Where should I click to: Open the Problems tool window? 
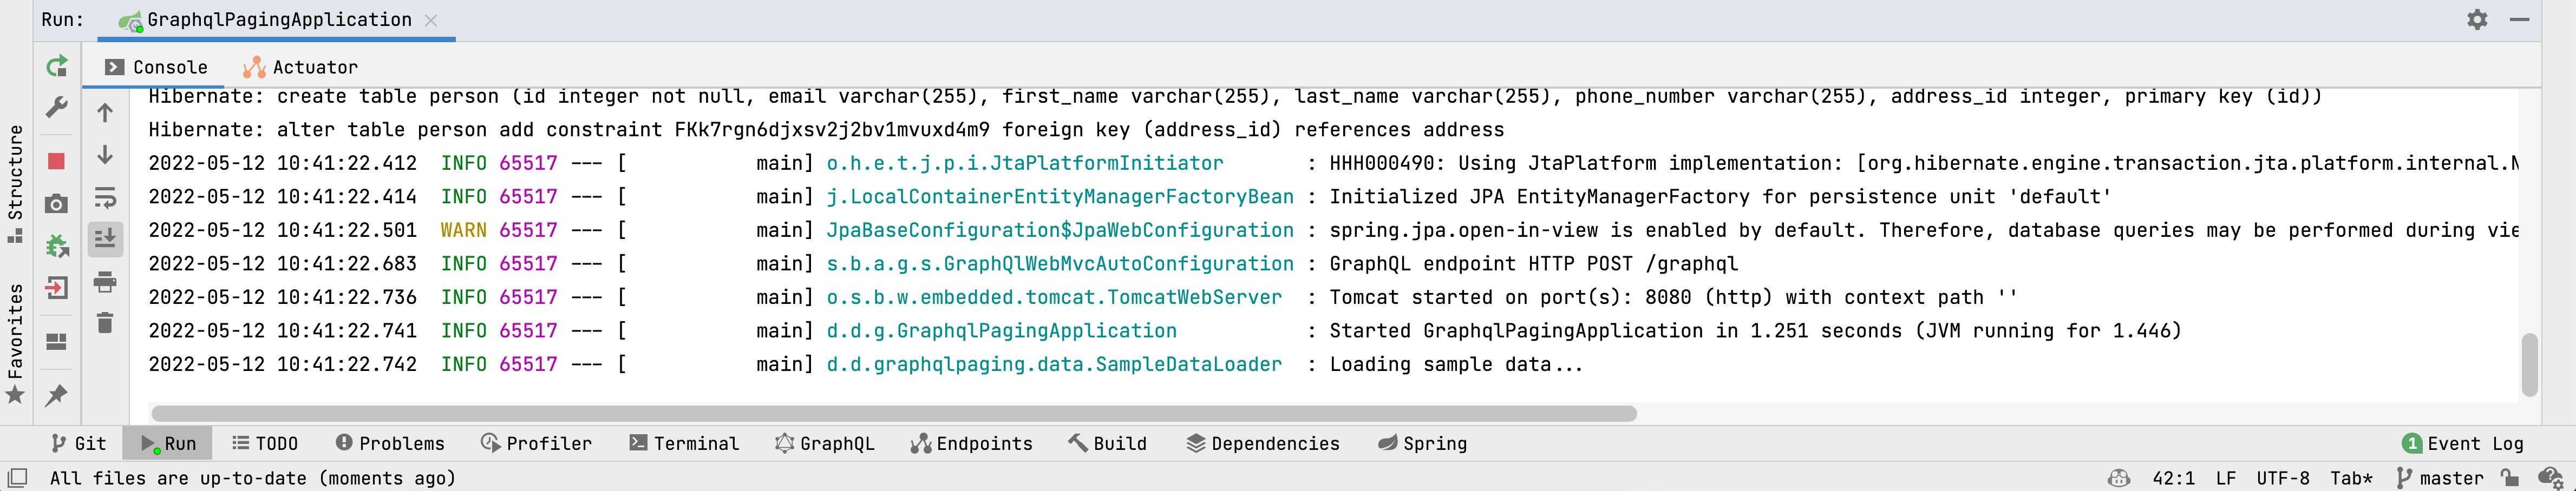[x=390, y=443]
